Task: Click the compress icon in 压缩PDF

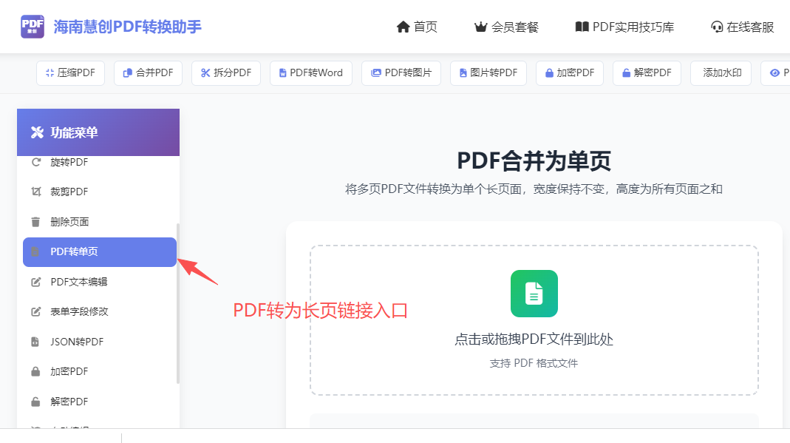Action: click(x=50, y=73)
